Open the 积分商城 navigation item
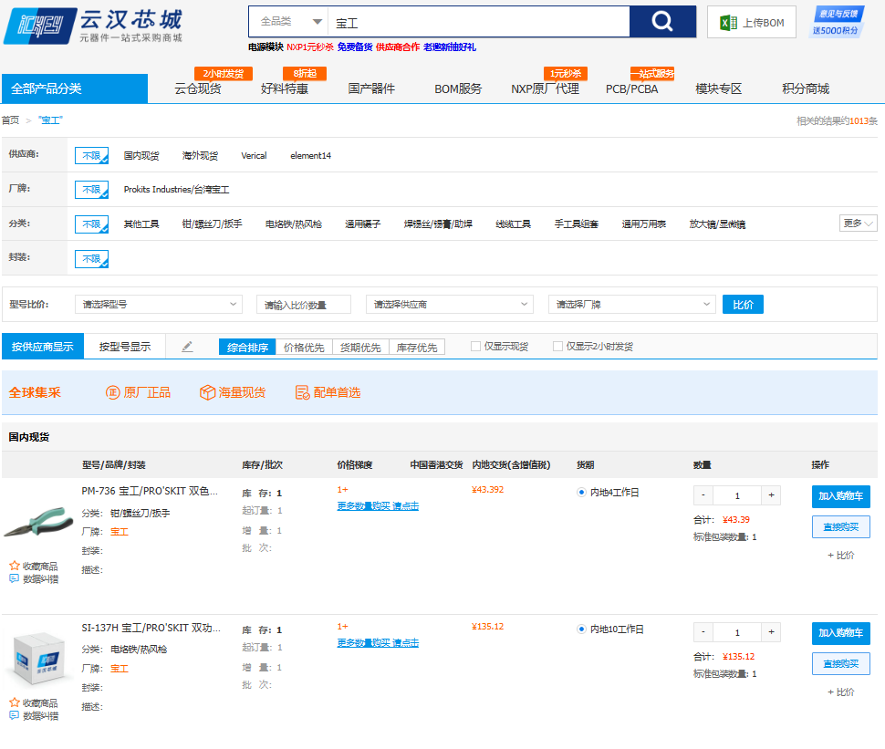The image size is (885, 749). (806, 88)
